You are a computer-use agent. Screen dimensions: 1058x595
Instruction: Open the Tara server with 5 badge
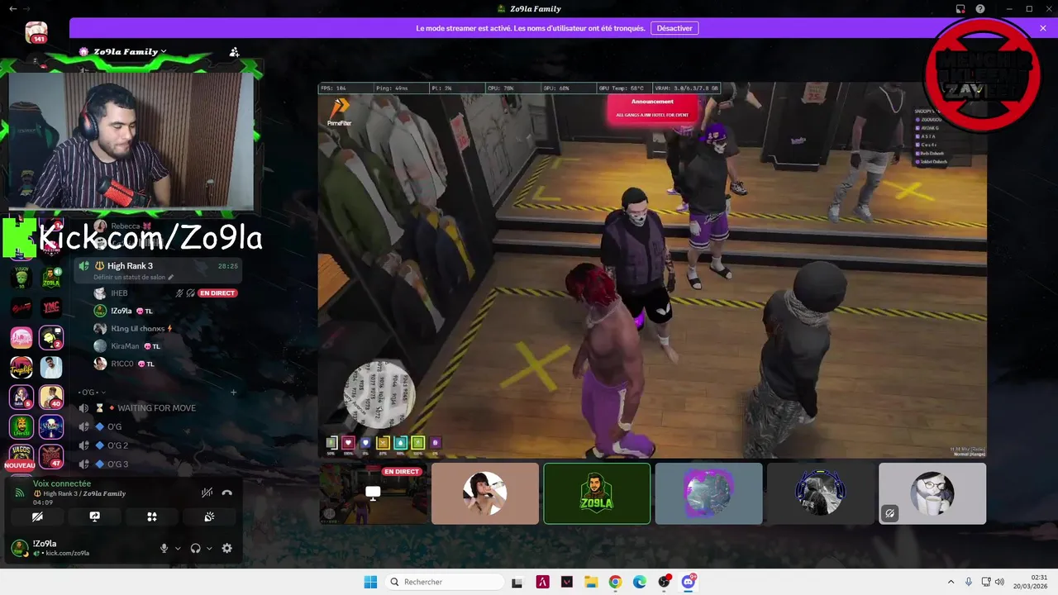click(21, 397)
